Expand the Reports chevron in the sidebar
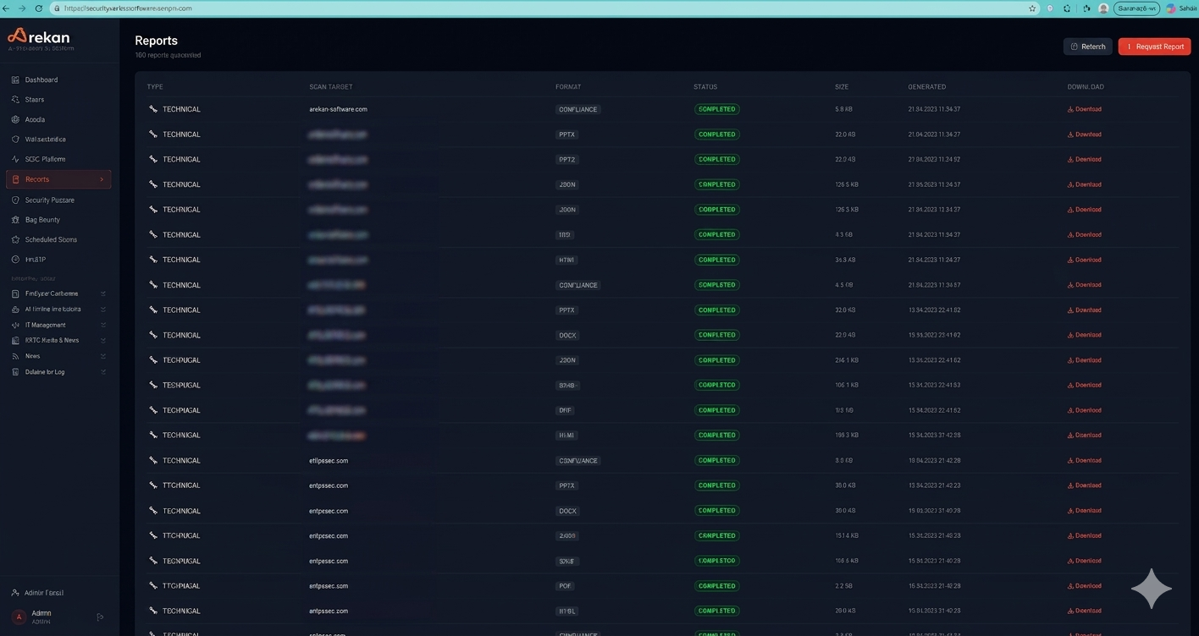This screenshot has width=1199, height=636. pos(101,179)
